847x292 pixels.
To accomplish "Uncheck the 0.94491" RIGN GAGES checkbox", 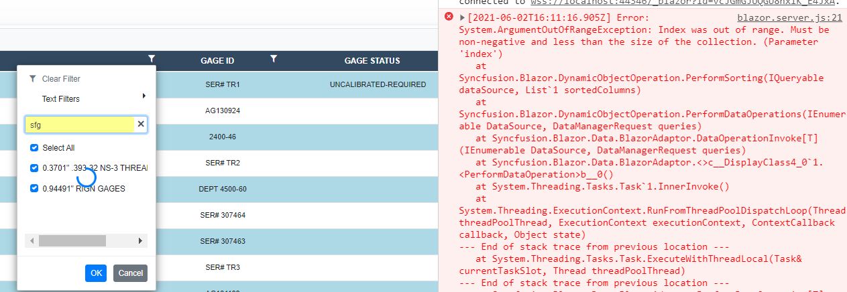I will click(34, 189).
